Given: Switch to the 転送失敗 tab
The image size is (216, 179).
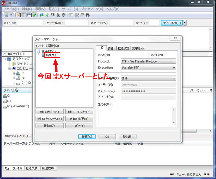Looking at the screenshot, I should click(32, 168).
